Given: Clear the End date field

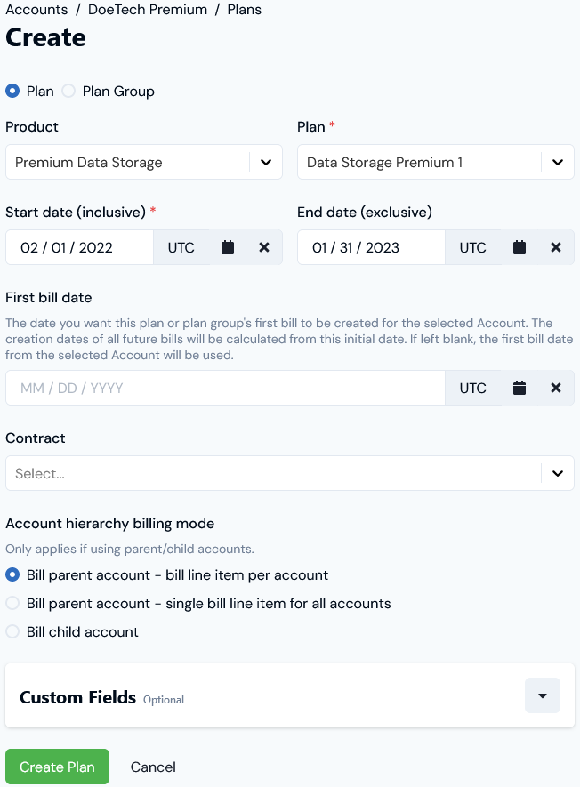Looking at the screenshot, I should 556,247.
